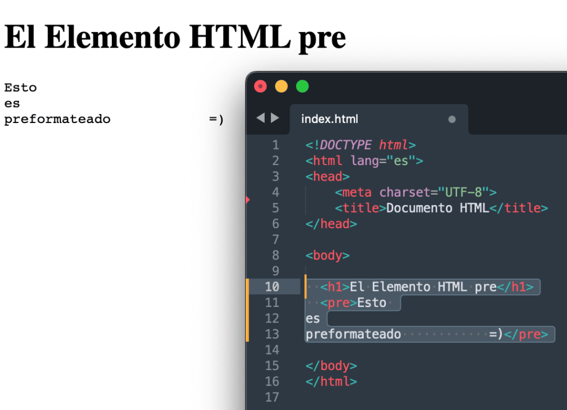Click the rendered heading 'El Elemento HTML pre'
Viewport: 567px width, 410px height.
click(x=174, y=38)
